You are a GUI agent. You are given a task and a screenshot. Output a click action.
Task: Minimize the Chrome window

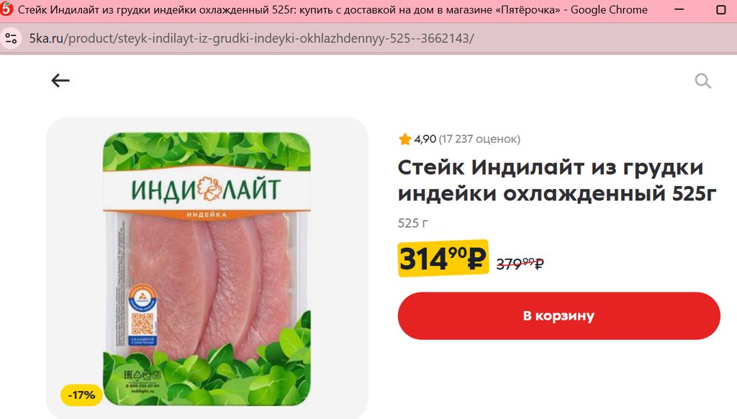[x=679, y=9]
